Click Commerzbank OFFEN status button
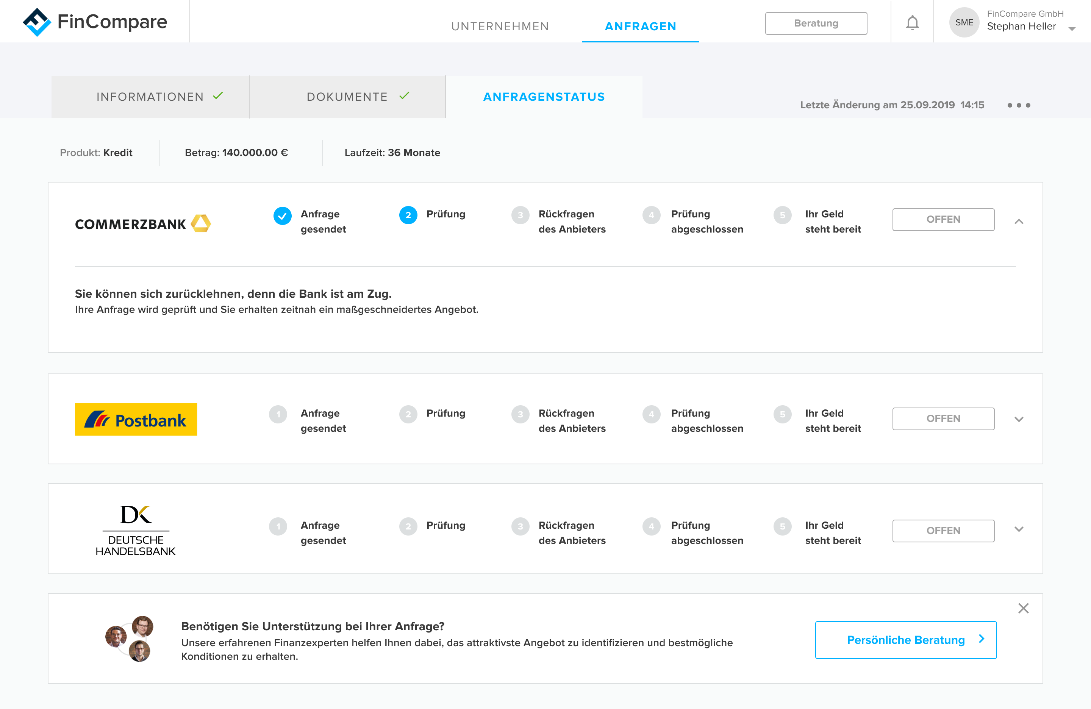Screen dimensions: 1091x709 (x=943, y=220)
